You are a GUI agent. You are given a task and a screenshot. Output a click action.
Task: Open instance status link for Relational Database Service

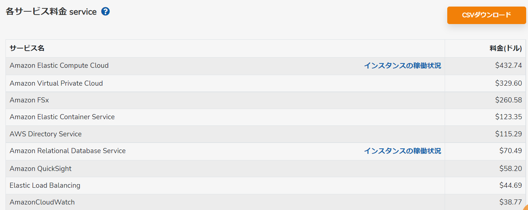tap(402, 151)
